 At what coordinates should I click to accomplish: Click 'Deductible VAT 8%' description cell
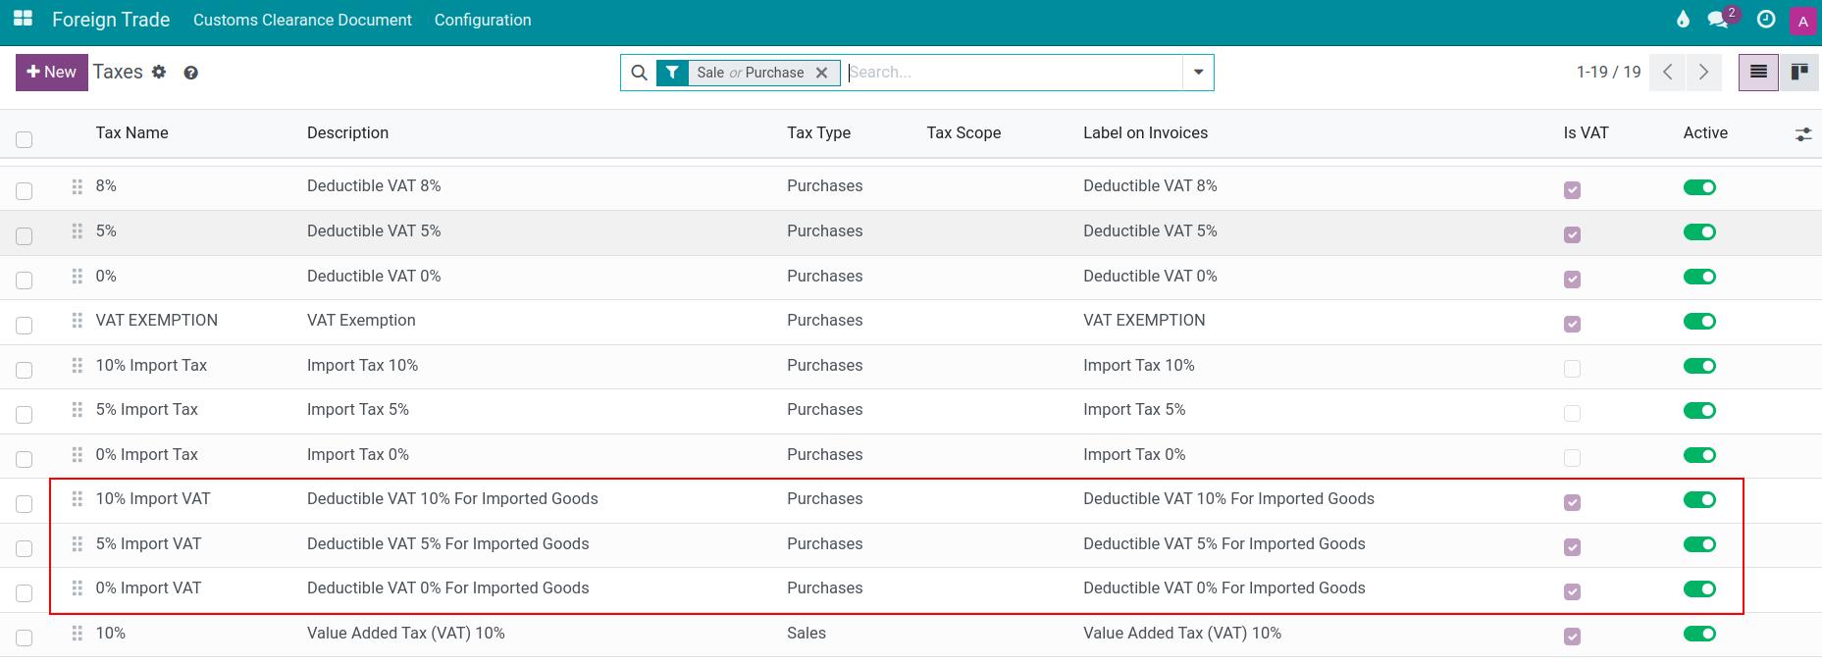coord(374,186)
